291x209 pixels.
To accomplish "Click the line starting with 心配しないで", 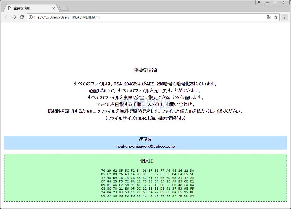I will click(x=145, y=91).
